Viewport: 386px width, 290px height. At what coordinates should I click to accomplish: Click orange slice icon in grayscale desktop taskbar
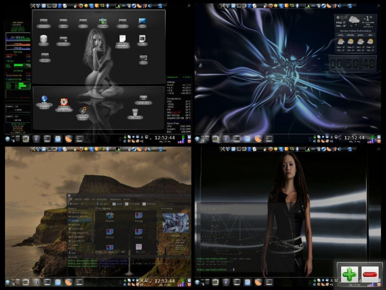point(68,139)
